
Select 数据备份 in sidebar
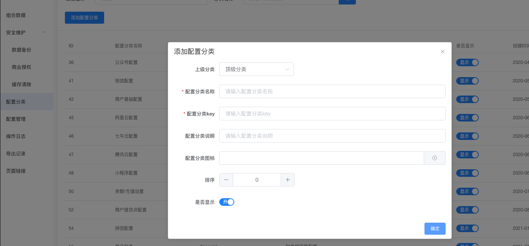pyautogui.click(x=22, y=50)
